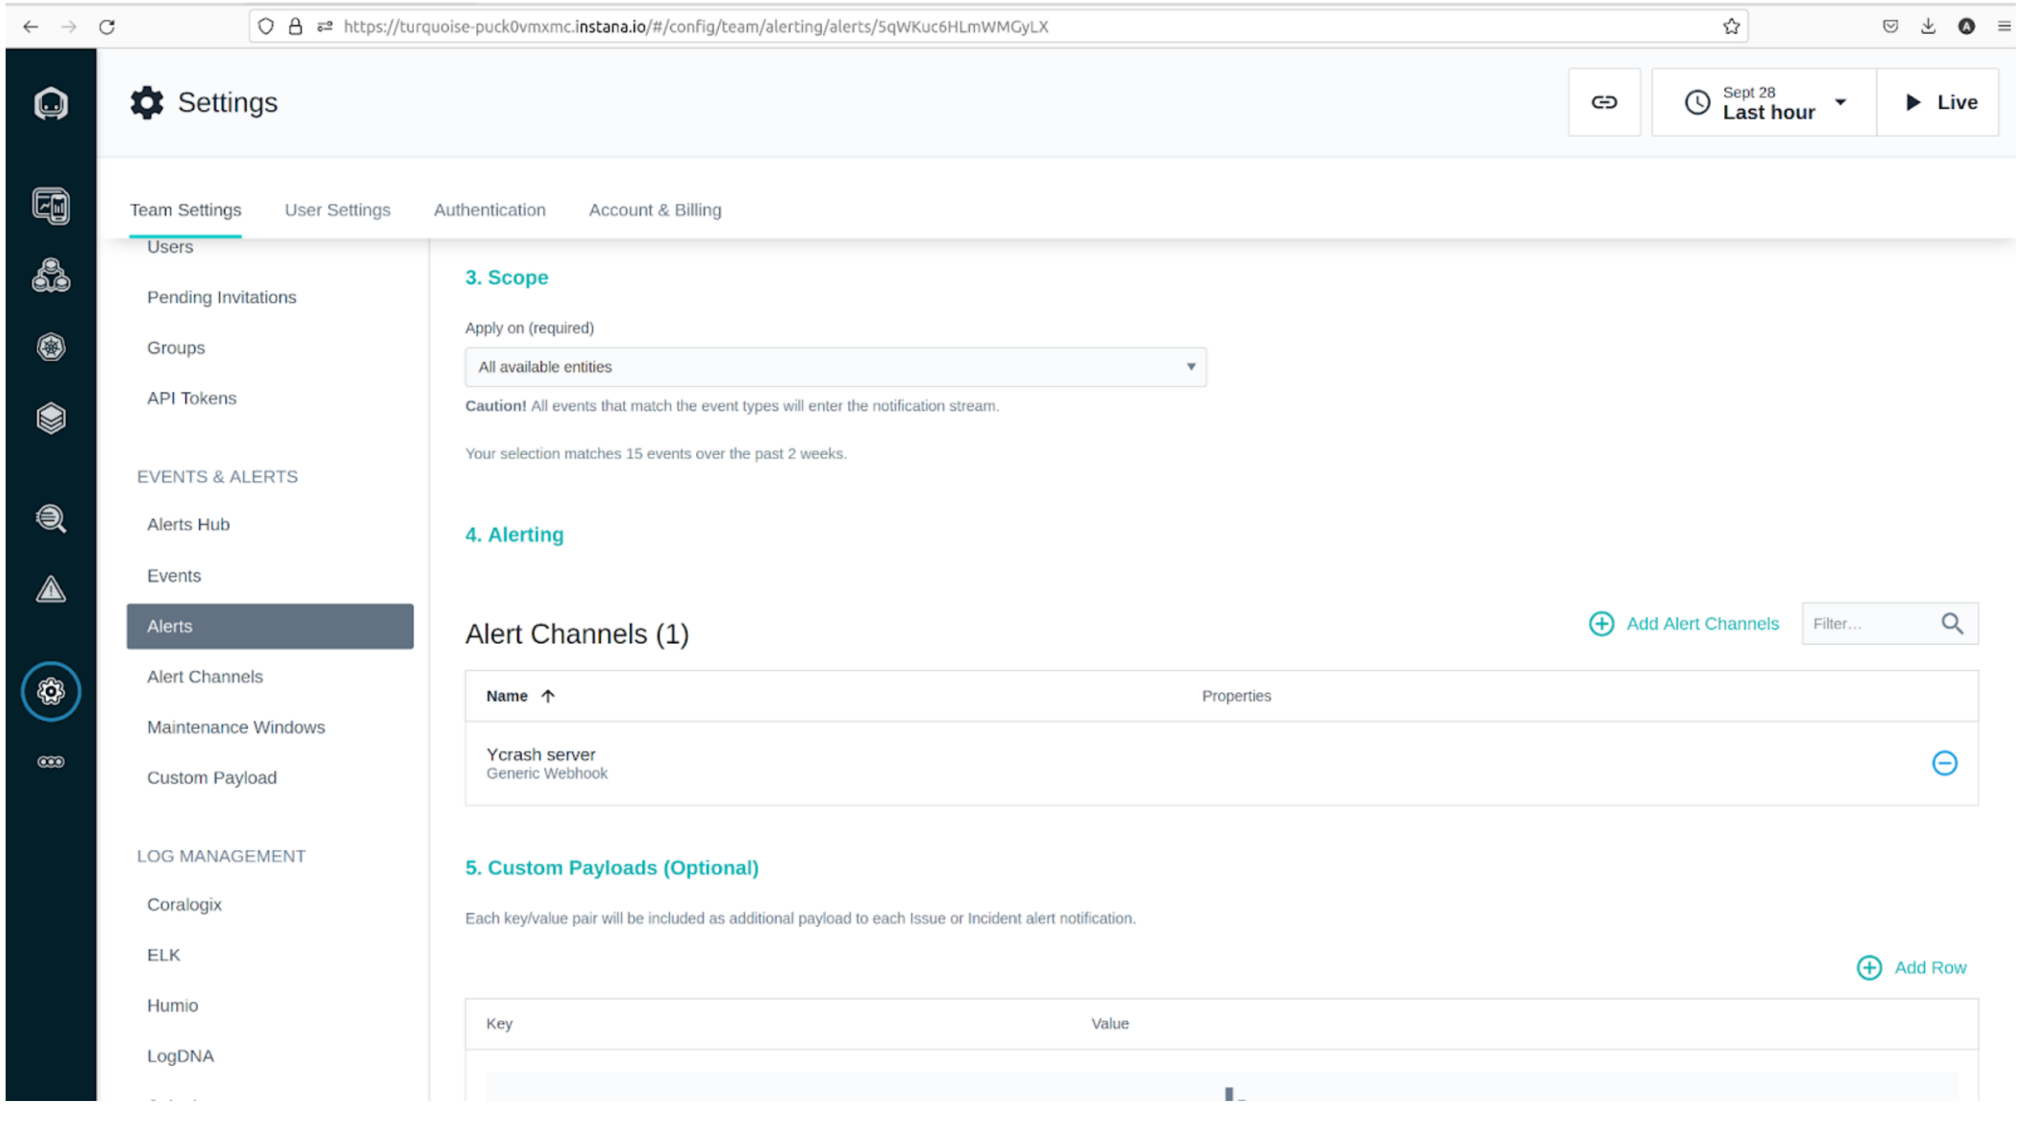Reload the page
This screenshot has width=2025, height=1123.
108,26
